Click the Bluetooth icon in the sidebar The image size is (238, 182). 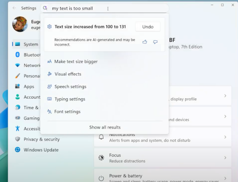(18, 55)
